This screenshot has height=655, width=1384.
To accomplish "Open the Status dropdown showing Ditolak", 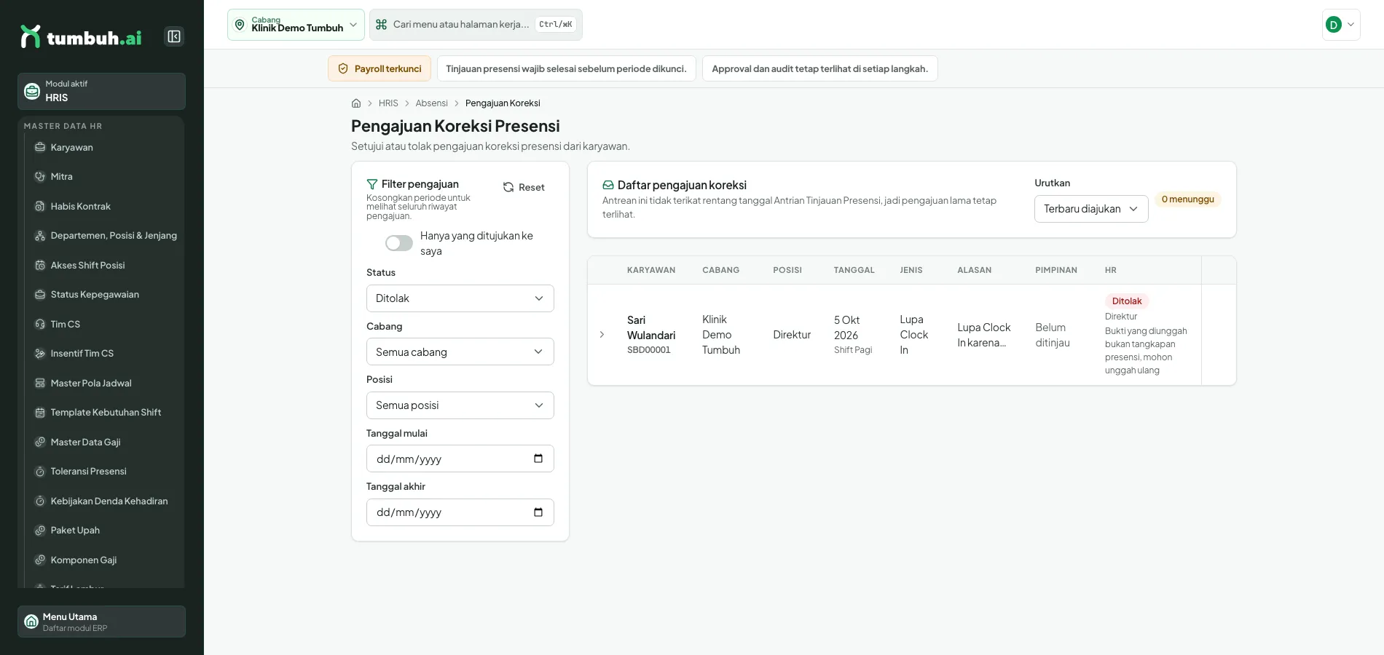I will [x=460, y=298].
